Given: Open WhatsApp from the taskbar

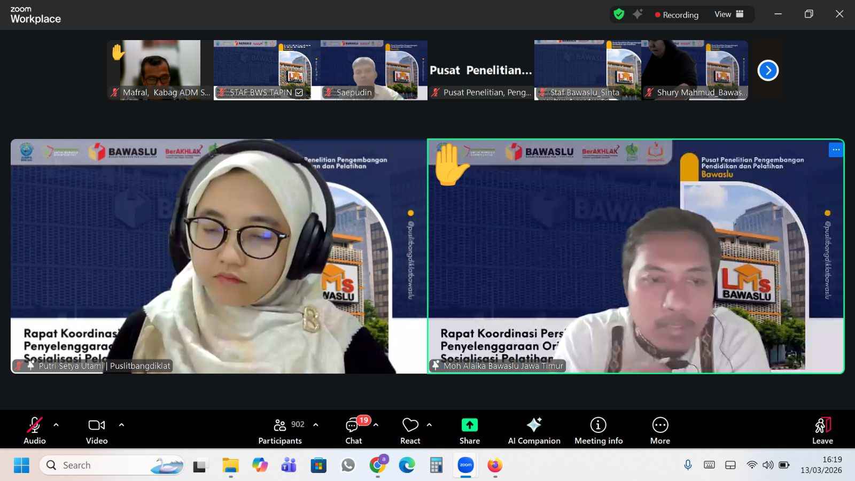Looking at the screenshot, I should click(348, 466).
